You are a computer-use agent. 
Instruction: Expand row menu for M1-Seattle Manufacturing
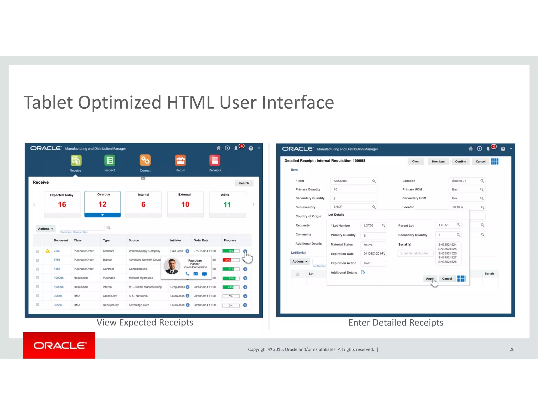(245, 287)
